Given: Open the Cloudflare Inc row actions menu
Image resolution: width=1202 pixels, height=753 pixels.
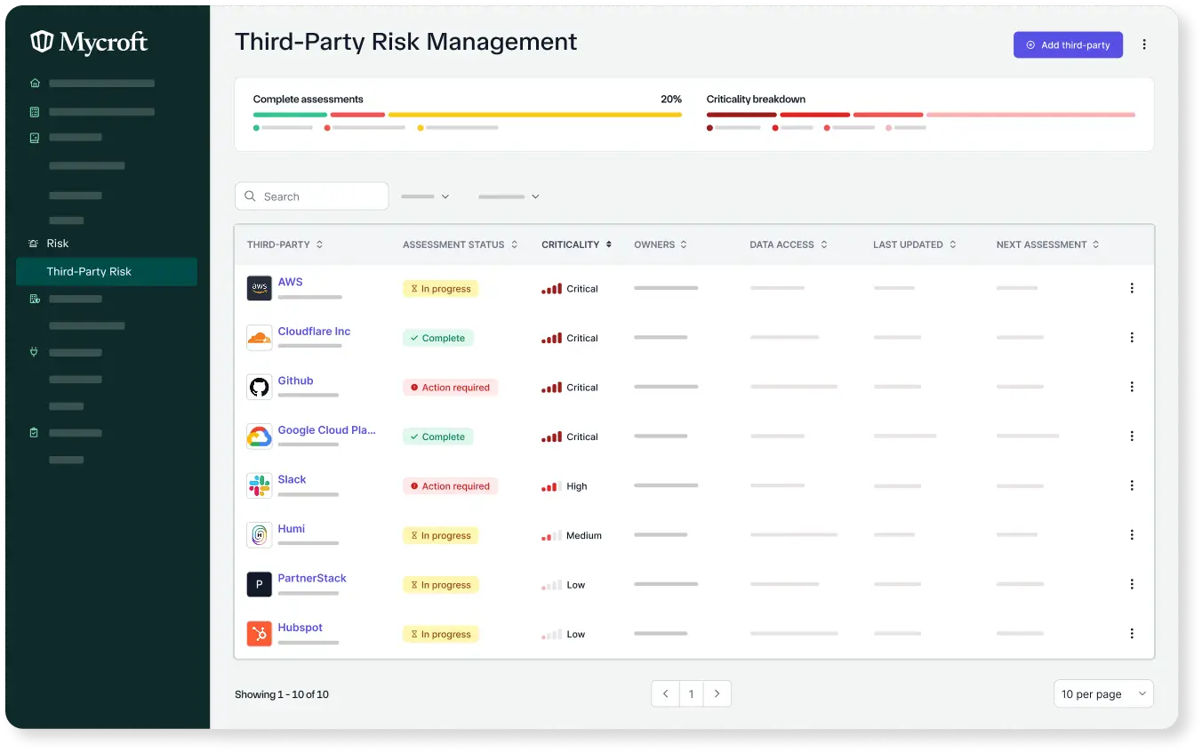Looking at the screenshot, I should (1132, 338).
